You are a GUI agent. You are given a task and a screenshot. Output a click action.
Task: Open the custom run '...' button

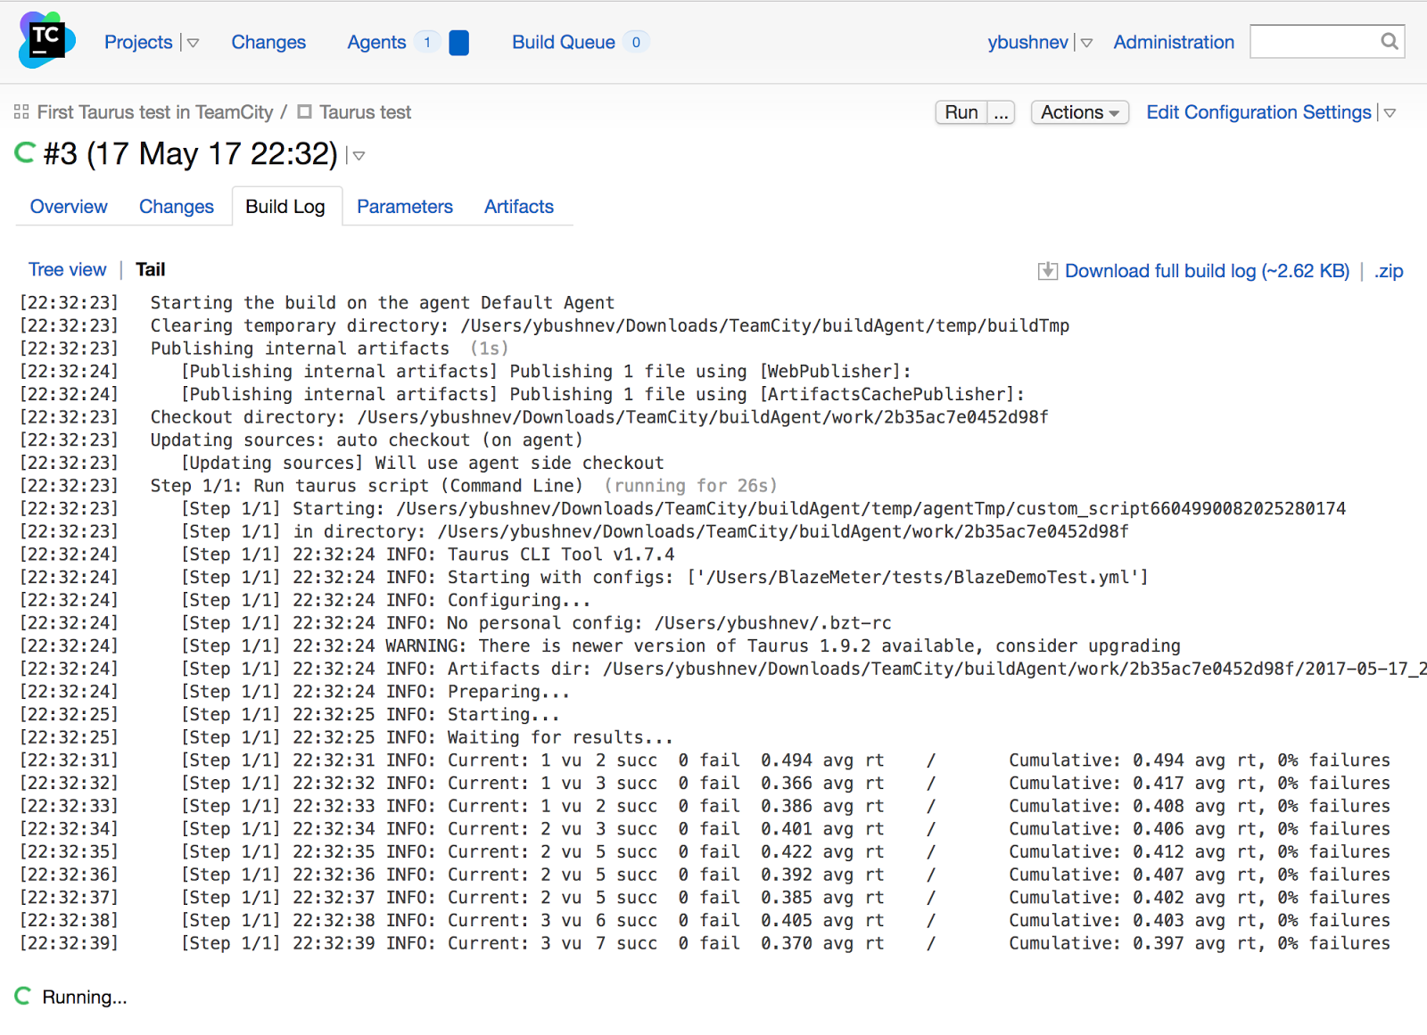1002,112
